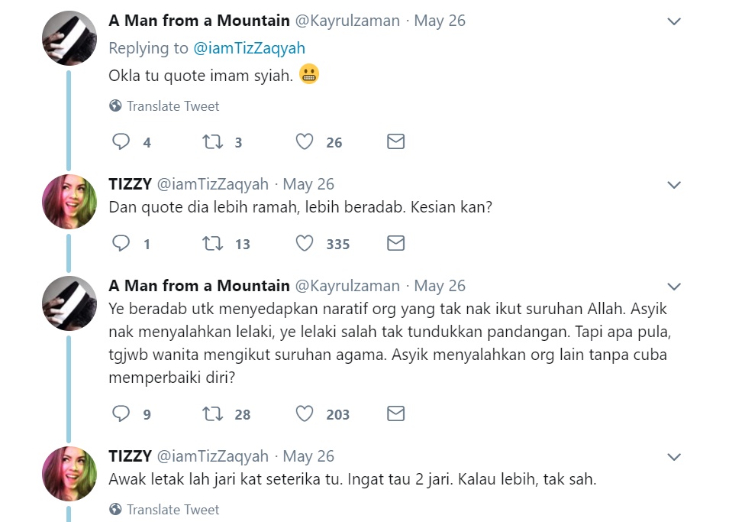The width and height of the screenshot is (729, 522).
Task: Open TIZZY's profile picture on second tweet
Action: pos(69,202)
